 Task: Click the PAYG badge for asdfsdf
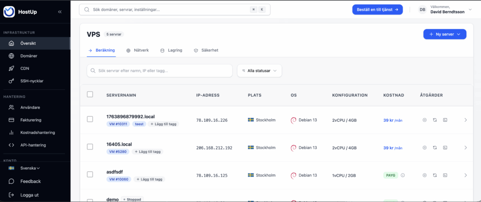[390, 175]
